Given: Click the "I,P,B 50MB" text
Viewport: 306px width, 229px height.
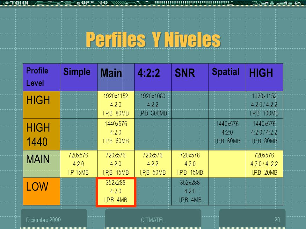Looking at the screenshot, I should (153, 172).
